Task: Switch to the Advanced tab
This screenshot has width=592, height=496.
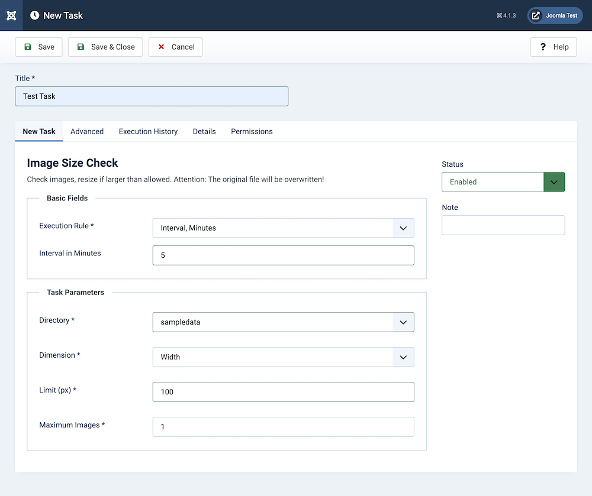Action: (87, 131)
